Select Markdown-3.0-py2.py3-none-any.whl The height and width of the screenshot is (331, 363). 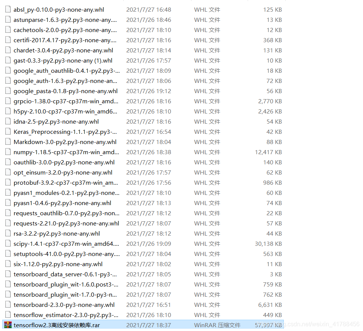(x=65, y=142)
